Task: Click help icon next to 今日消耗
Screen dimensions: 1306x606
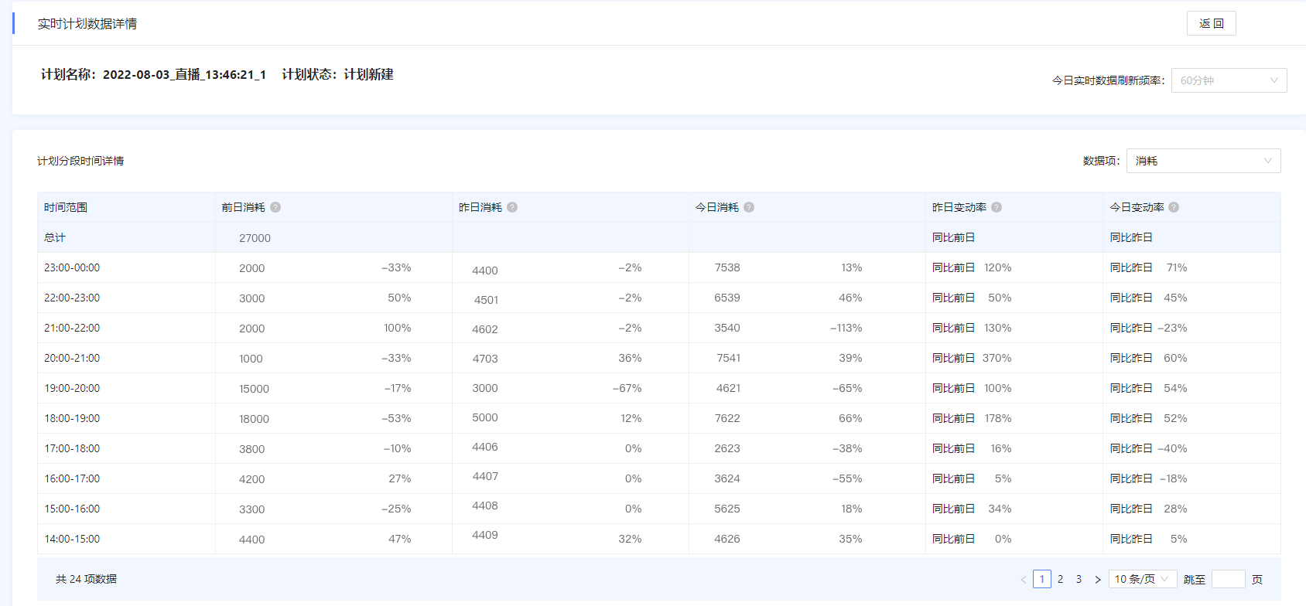Action: click(749, 207)
